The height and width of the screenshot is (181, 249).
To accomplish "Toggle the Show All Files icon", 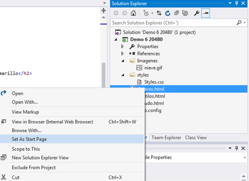I will click(185, 13).
